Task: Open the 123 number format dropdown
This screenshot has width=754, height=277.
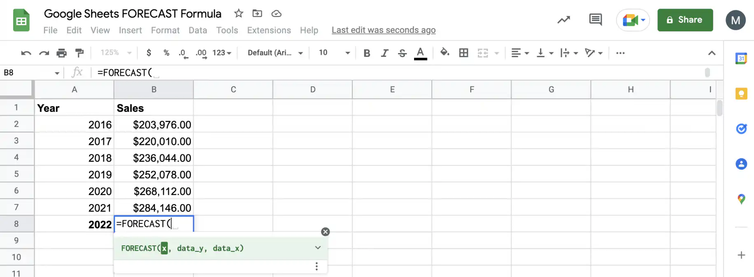Action: pyautogui.click(x=222, y=53)
